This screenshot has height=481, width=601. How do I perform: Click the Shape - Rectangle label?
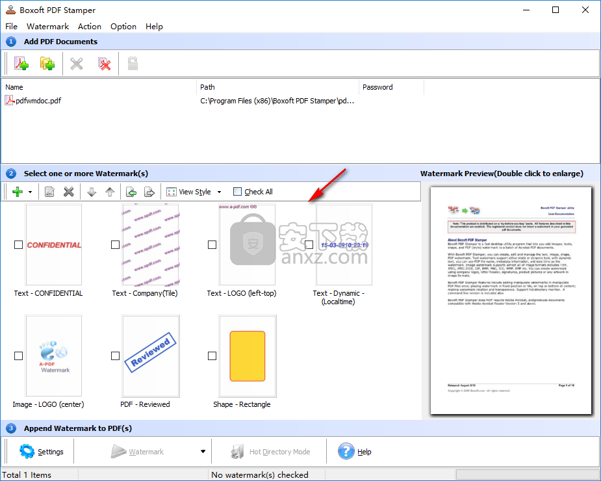(242, 404)
